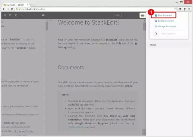This screenshot has height=137, width=193.
Task: Click the horizontal rule toolbar icon
Action: coord(21,15)
